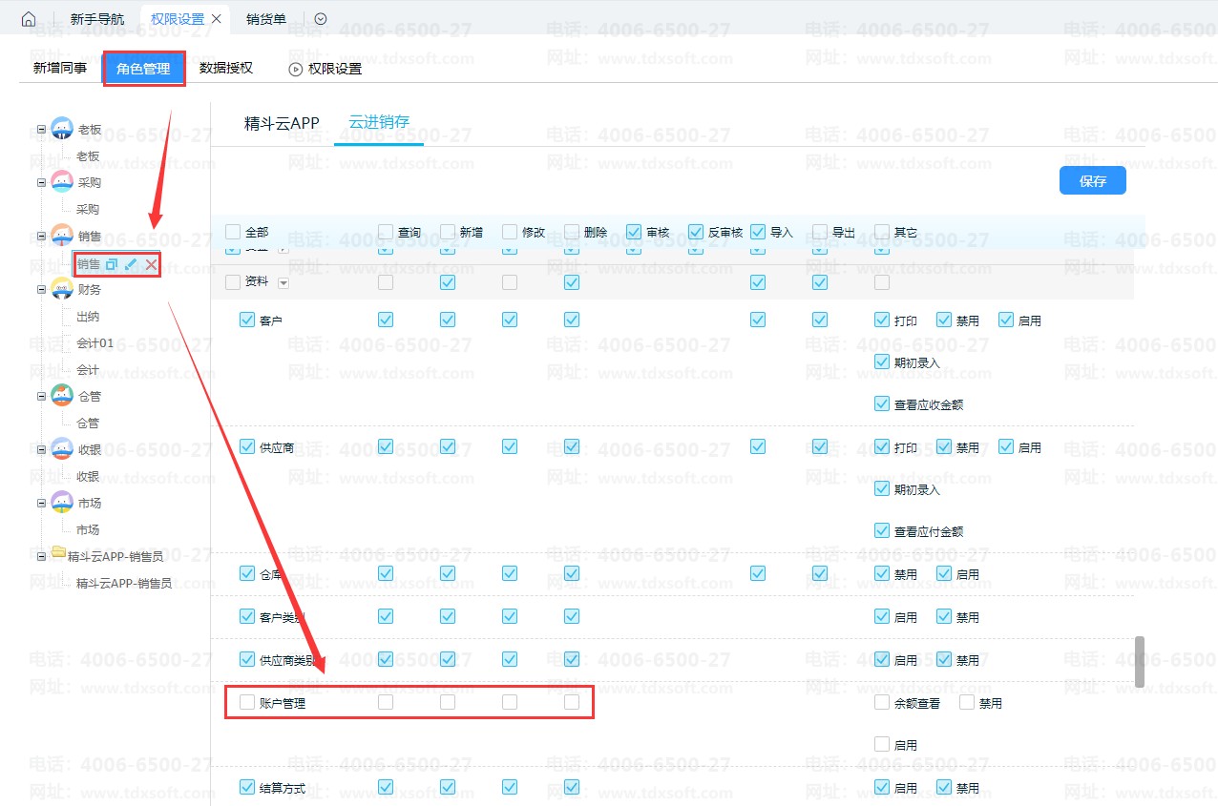Click the 保存 button
Viewport: 1218px width, 806px height.
[x=1092, y=181]
